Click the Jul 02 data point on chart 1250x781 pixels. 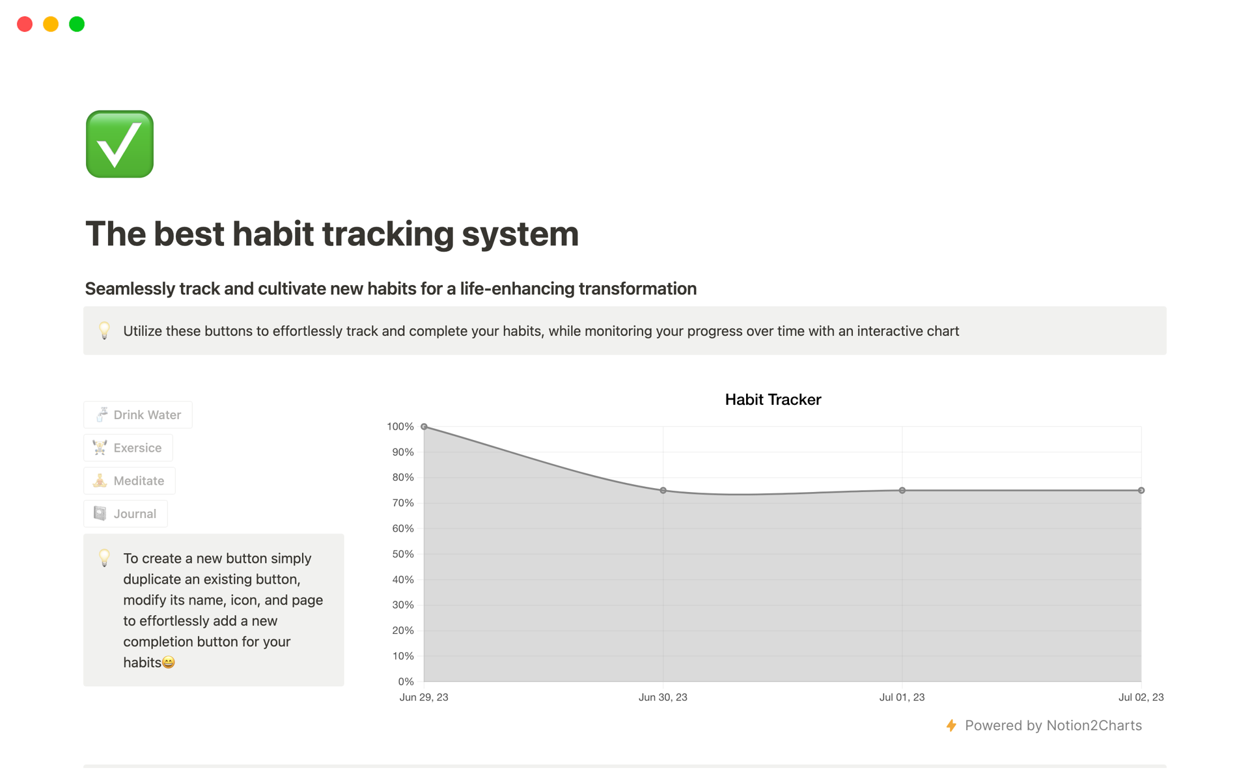(1141, 491)
